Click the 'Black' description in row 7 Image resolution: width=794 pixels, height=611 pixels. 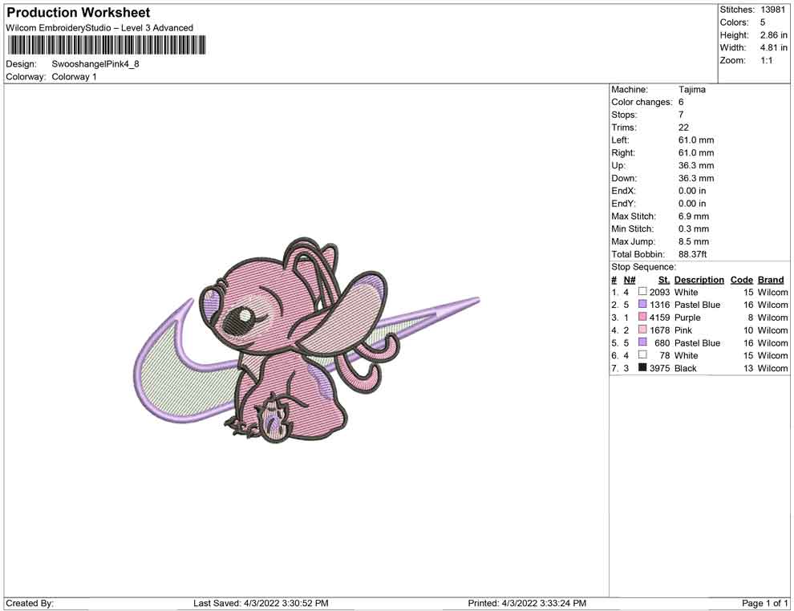tap(686, 368)
